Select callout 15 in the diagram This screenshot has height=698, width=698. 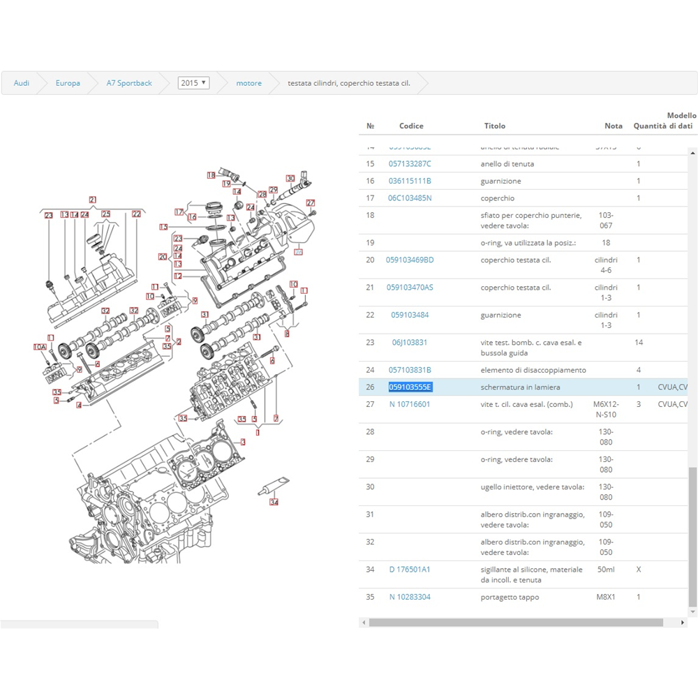click(164, 227)
